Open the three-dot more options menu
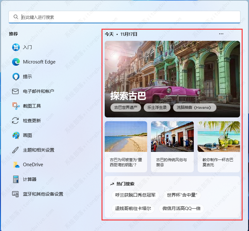This screenshot has height=231, width=249. (x=221, y=34)
